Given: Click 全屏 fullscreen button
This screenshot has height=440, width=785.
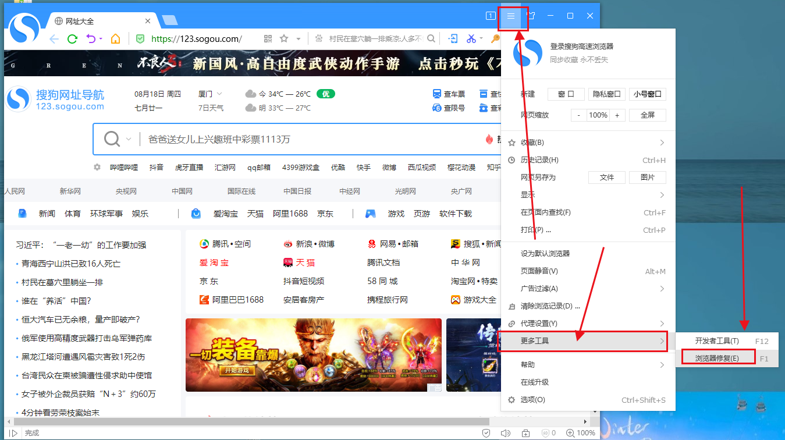Looking at the screenshot, I should pos(648,115).
